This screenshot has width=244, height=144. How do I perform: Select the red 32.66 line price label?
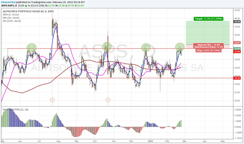237,52
